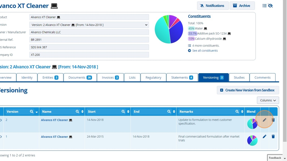Click the 4 more constituents link

[x=206, y=45]
